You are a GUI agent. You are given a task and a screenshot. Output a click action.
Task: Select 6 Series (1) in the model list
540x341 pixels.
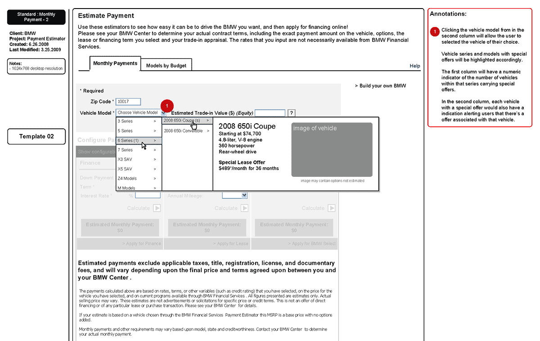[138, 140]
